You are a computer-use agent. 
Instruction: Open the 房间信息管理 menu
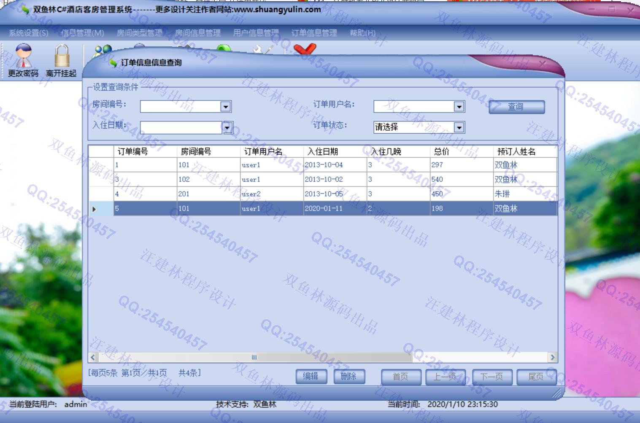click(x=198, y=33)
